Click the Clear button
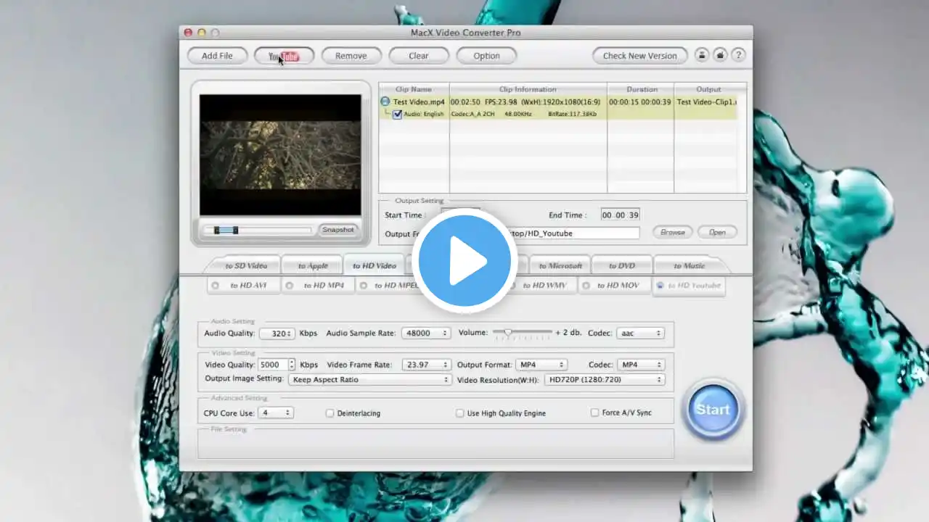929x522 pixels. (419, 56)
